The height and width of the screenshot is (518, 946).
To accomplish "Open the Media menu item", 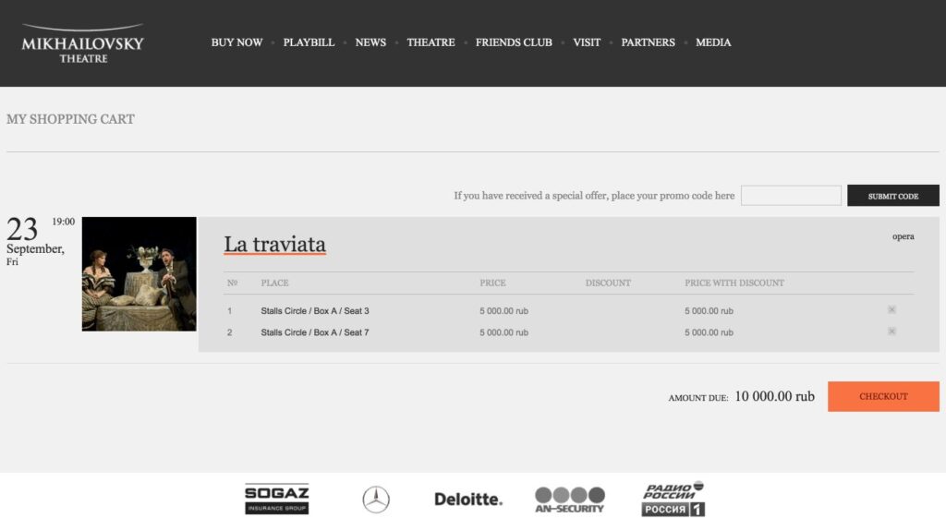I will pos(713,42).
